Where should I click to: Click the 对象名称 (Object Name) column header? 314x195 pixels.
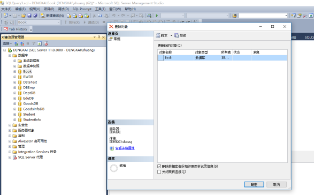click(175, 52)
